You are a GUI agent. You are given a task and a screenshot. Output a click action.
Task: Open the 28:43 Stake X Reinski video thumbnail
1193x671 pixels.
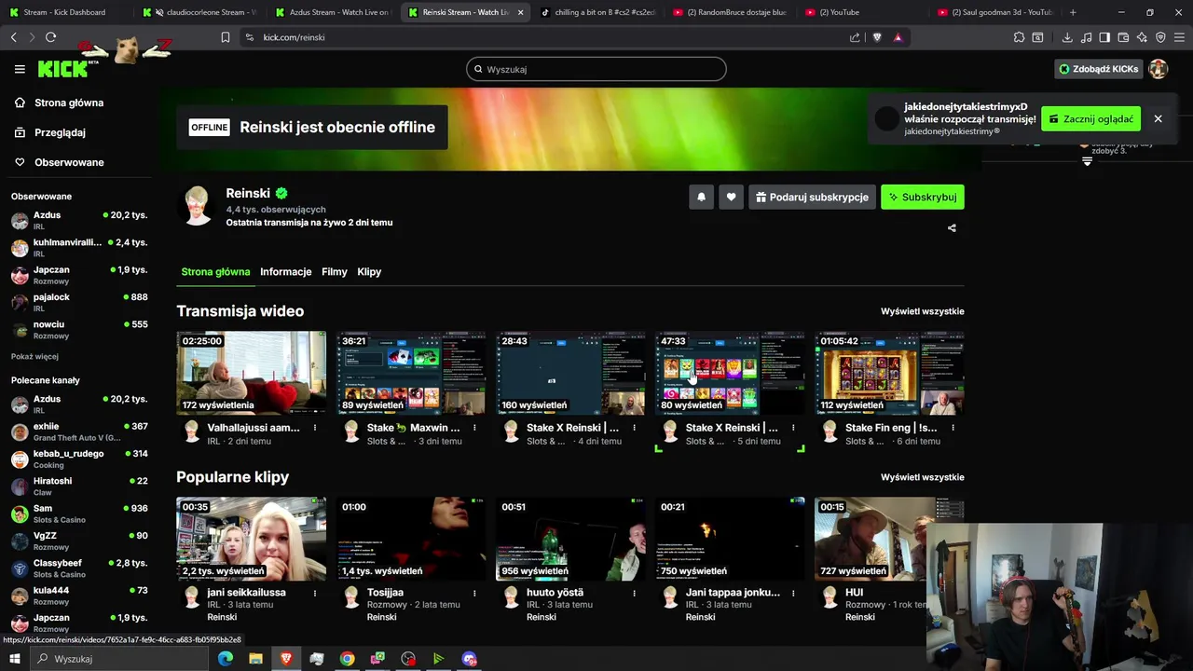(570, 373)
